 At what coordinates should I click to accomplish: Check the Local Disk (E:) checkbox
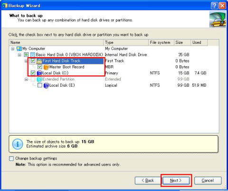(x=40, y=85)
